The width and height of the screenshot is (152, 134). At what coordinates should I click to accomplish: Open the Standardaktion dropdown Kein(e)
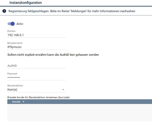click(36, 90)
